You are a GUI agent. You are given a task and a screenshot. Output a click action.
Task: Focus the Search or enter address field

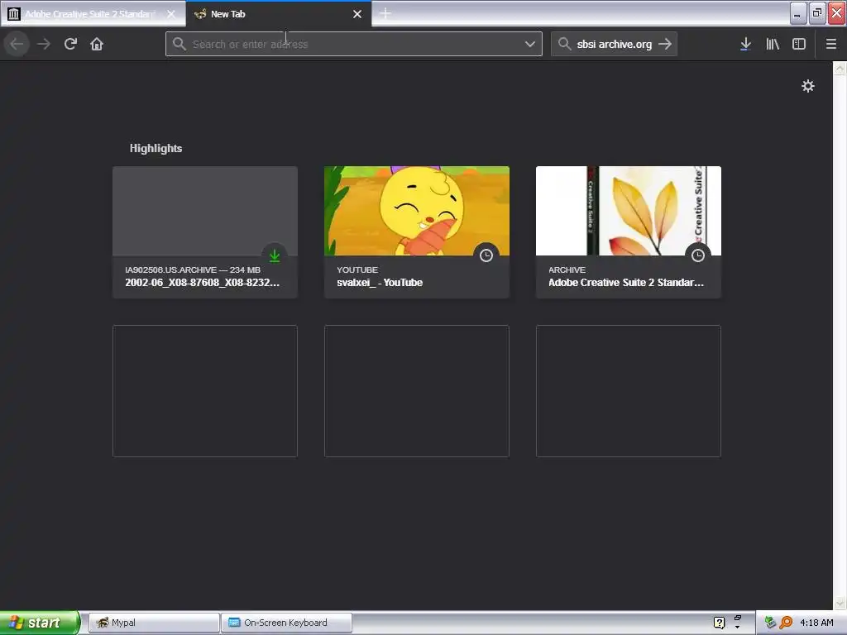pyautogui.click(x=354, y=44)
